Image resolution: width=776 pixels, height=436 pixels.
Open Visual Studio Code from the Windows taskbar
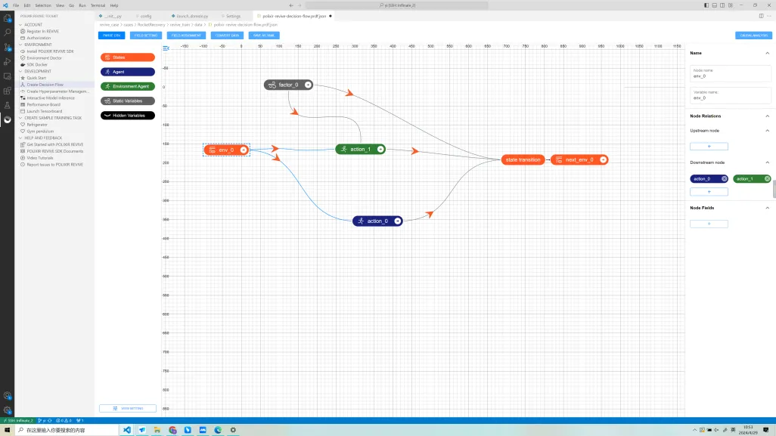coord(127,430)
